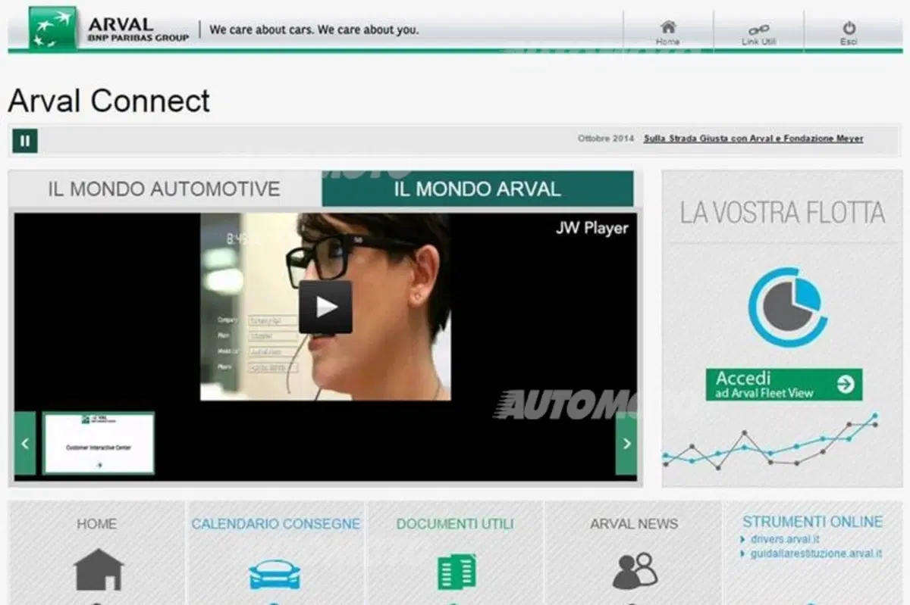Click the Arval Connect page title
This screenshot has width=910, height=605.
[109, 101]
